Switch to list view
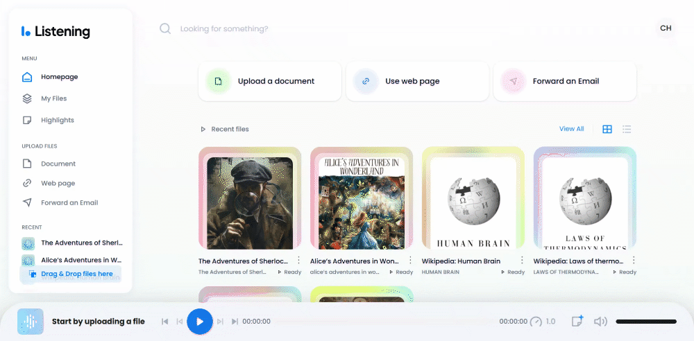 point(627,129)
